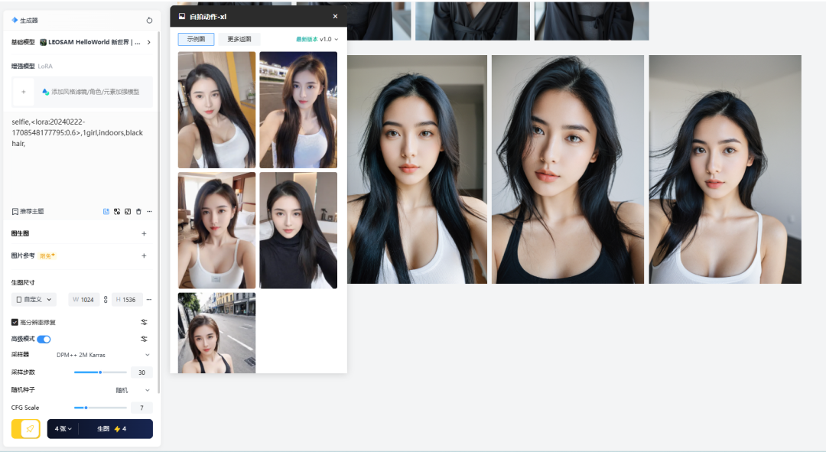
Task: Click the 生图 generate button
Action: (112, 429)
